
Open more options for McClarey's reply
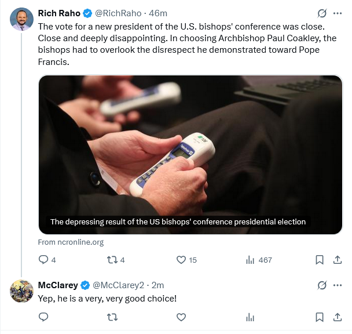tap(338, 285)
